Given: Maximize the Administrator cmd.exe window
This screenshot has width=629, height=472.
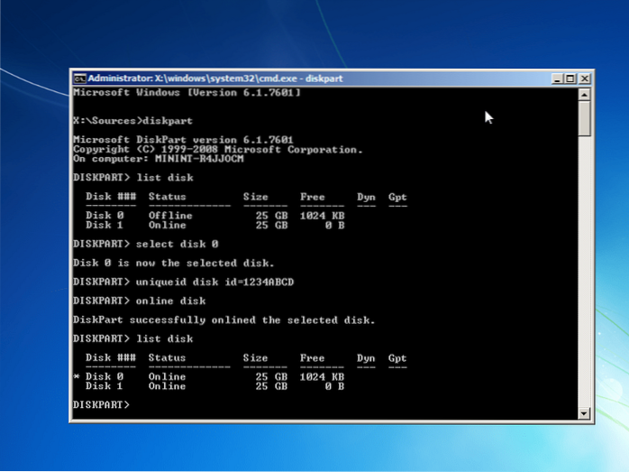Looking at the screenshot, I should tap(570, 79).
